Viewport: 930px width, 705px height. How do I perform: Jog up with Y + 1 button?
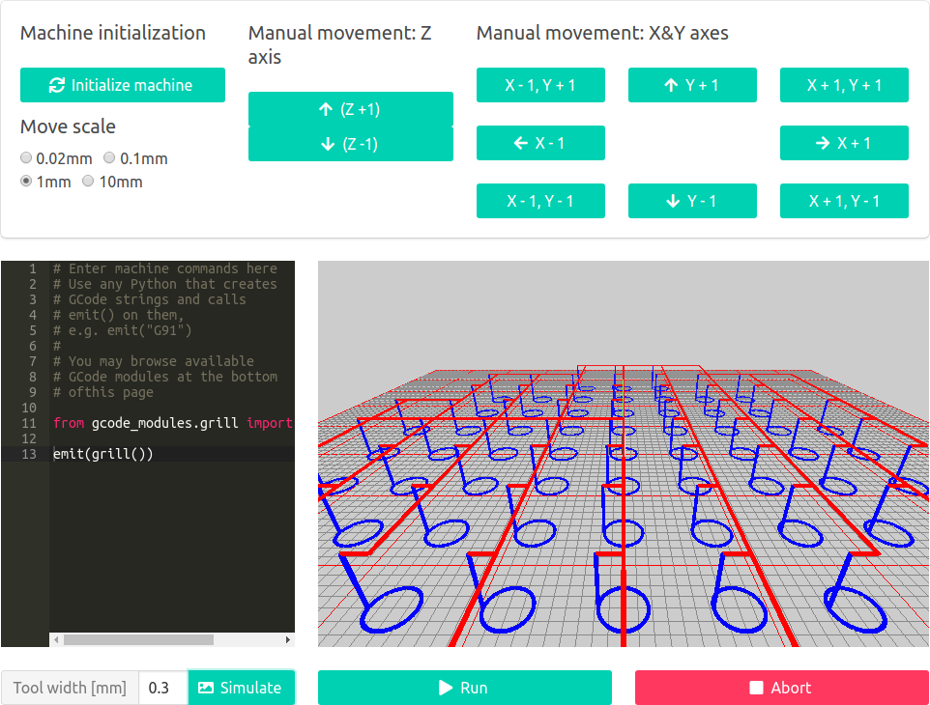692,85
